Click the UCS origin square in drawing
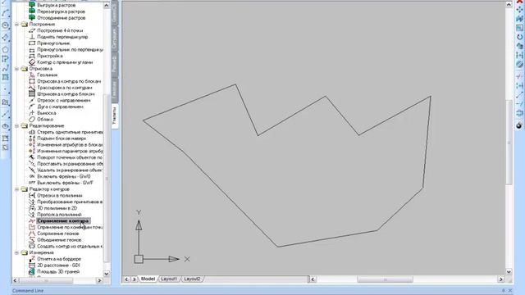 [x=139, y=259]
